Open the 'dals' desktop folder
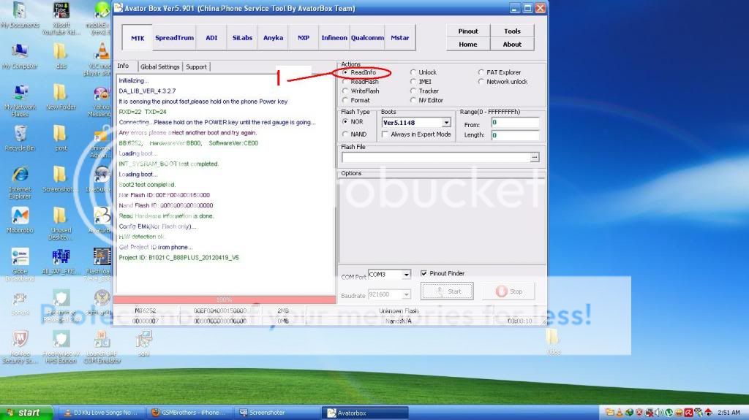 click(x=61, y=56)
